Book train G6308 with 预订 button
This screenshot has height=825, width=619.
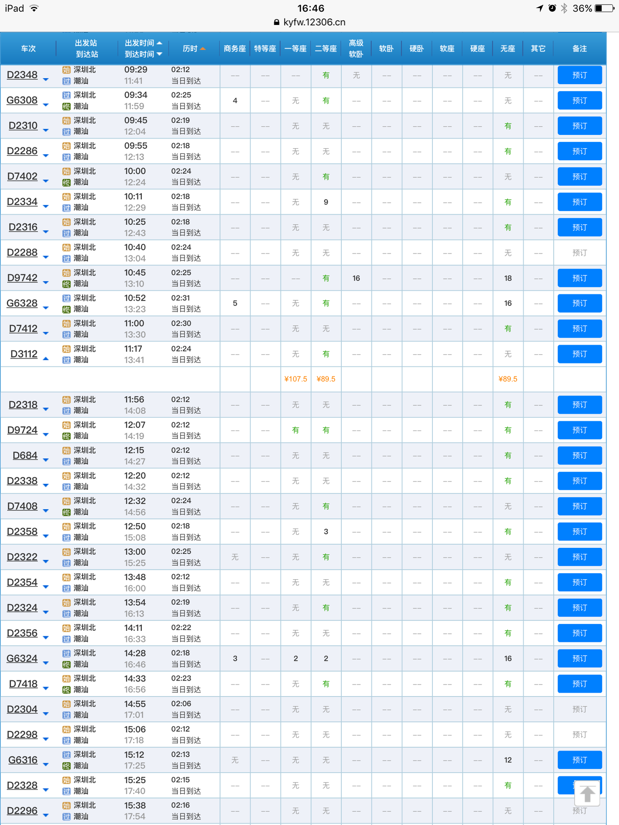579,101
